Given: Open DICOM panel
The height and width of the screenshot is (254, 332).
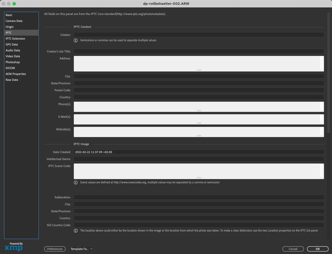Looking at the screenshot, I should click(21, 68).
